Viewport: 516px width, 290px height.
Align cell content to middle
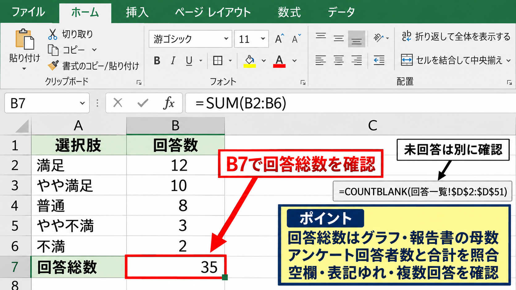pos(339,39)
